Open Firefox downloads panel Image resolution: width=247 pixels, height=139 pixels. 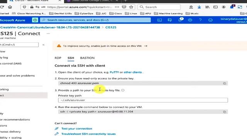pos(199,7)
